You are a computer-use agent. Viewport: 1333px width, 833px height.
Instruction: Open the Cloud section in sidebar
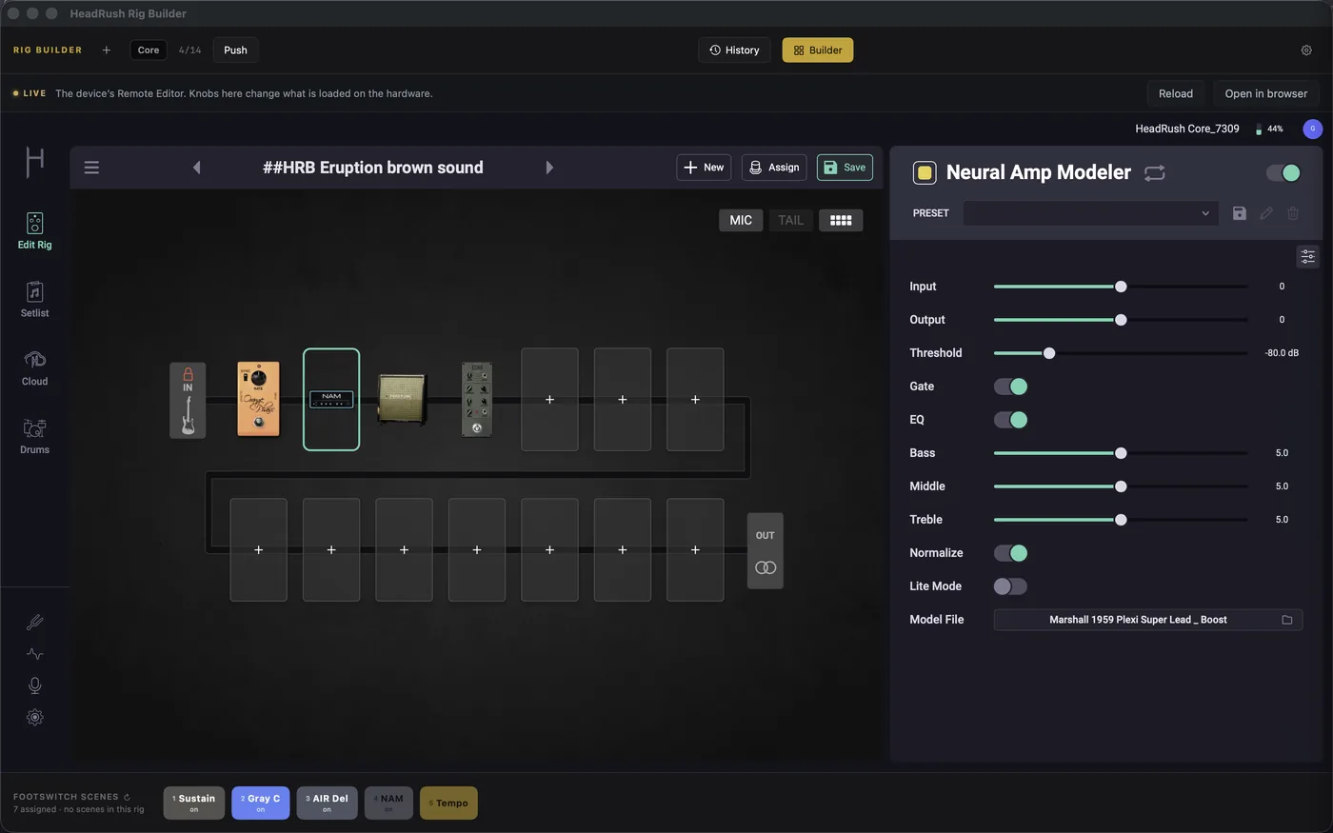[x=34, y=368]
